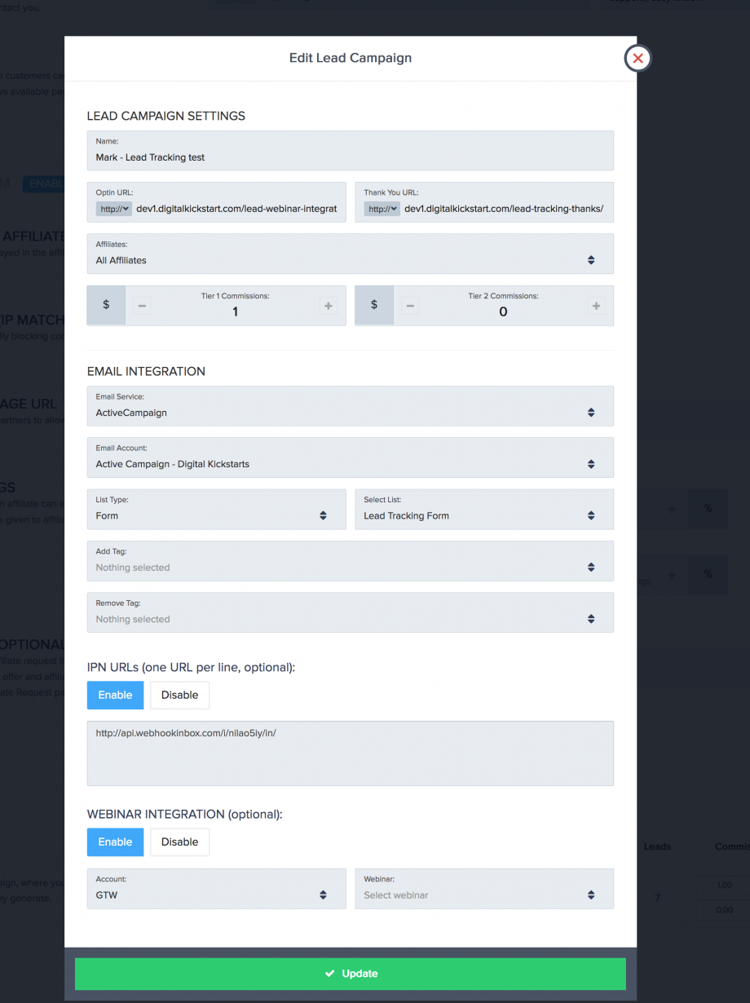Image resolution: width=750 pixels, height=1003 pixels.
Task: Open the Select webinar dropdown
Action: pos(483,889)
